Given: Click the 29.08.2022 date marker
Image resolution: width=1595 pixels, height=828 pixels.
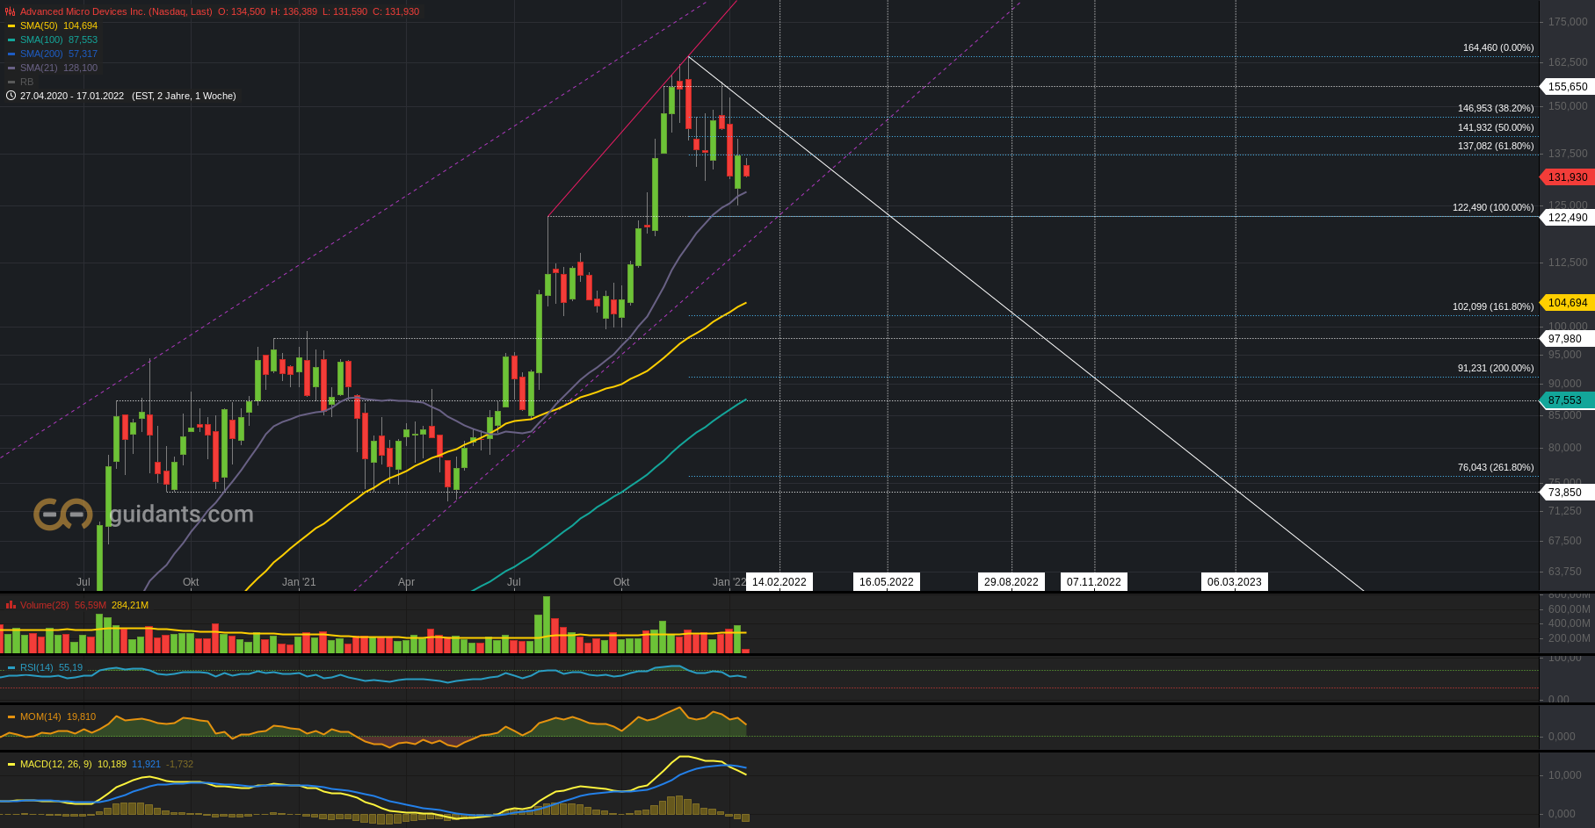Looking at the screenshot, I should point(1011,581).
